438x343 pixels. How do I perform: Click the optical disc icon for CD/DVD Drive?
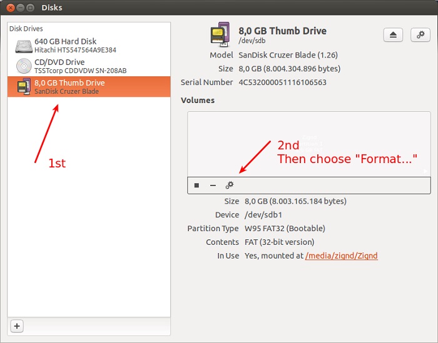[x=24, y=66]
